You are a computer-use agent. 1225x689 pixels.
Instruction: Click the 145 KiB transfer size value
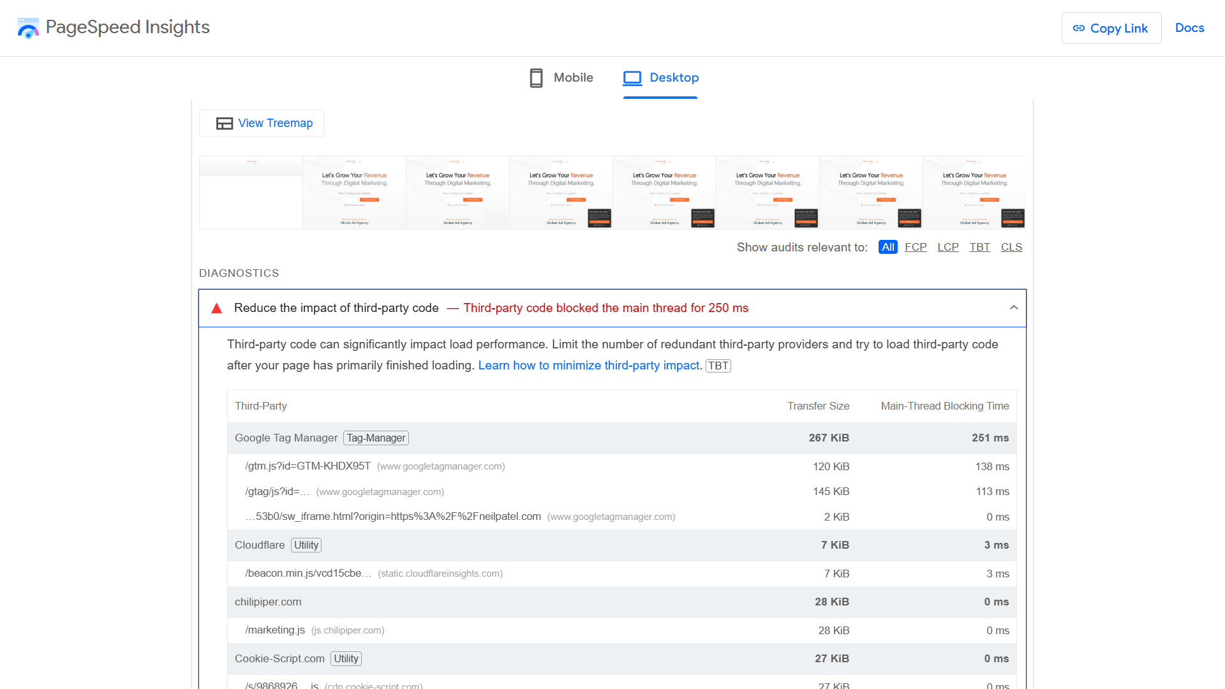click(x=831, y=491)
